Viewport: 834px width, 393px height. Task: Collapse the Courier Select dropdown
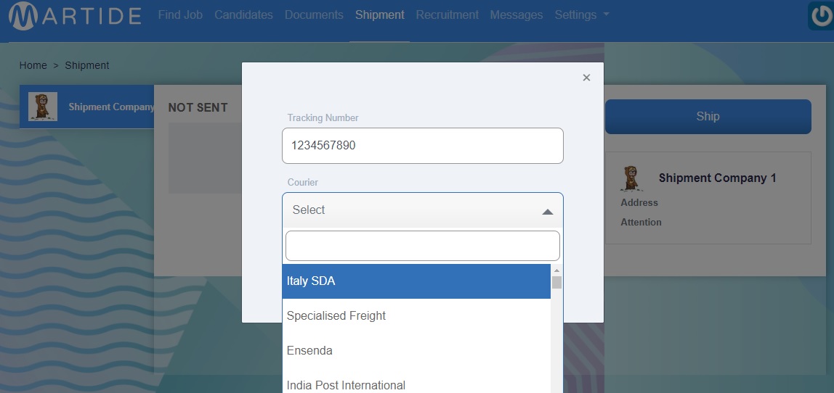pyautogui.click(x=422, y=210)
